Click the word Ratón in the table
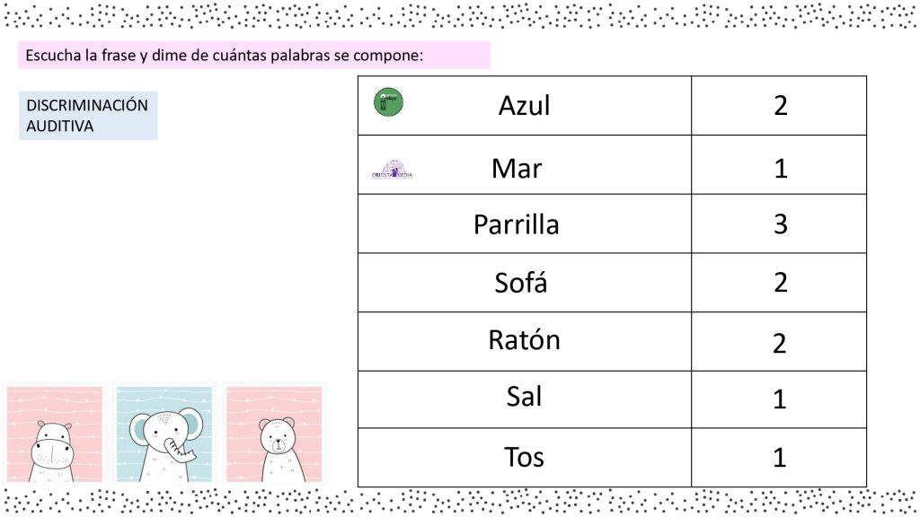 point(524,340)
